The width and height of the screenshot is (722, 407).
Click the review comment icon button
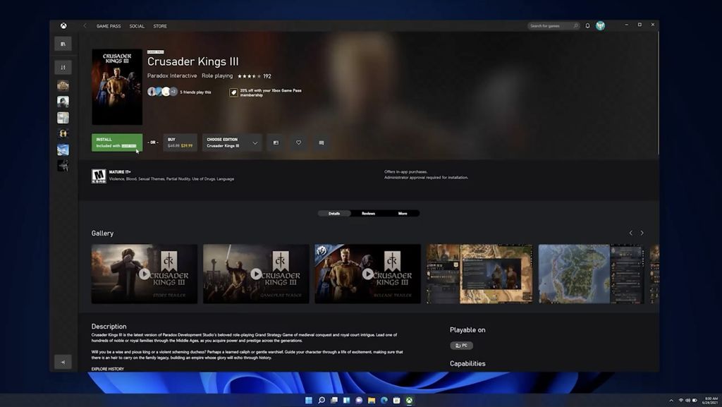(321, 142)
